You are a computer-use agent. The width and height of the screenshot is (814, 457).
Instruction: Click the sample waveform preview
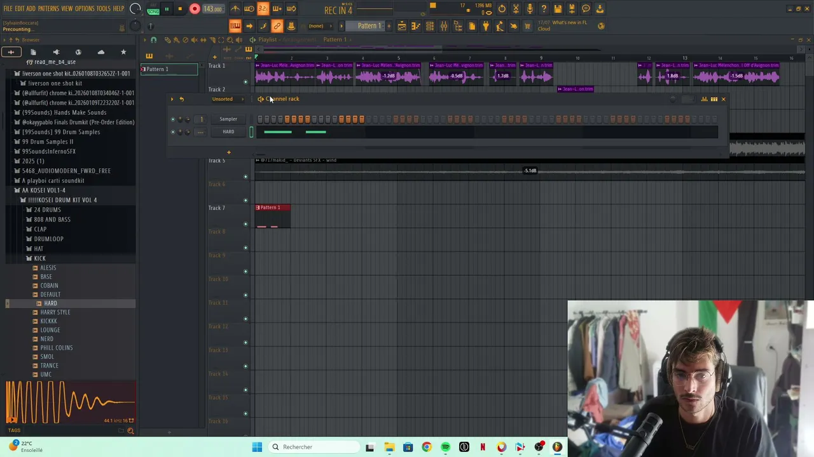(70, 402)
